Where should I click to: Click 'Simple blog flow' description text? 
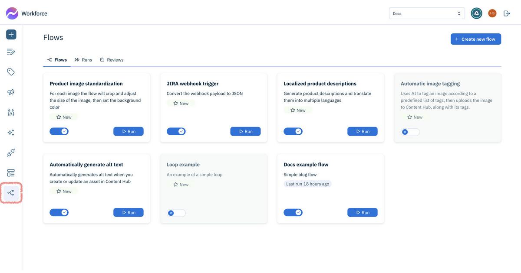click(300, 175)
